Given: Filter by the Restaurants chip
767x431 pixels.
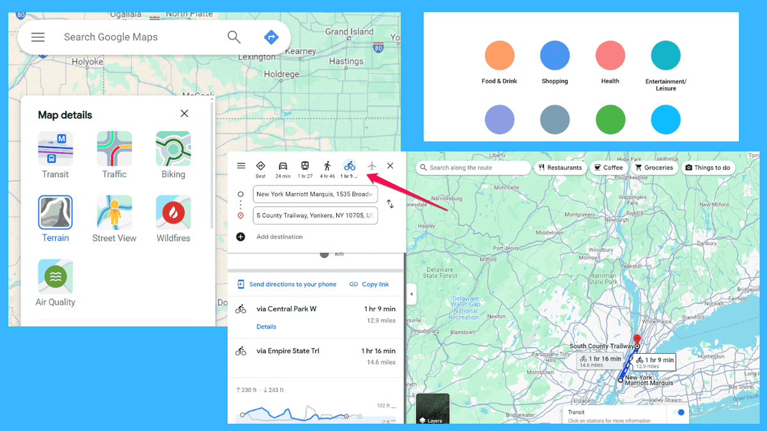Looking at the screenshot, I should [x=561, y=168].
